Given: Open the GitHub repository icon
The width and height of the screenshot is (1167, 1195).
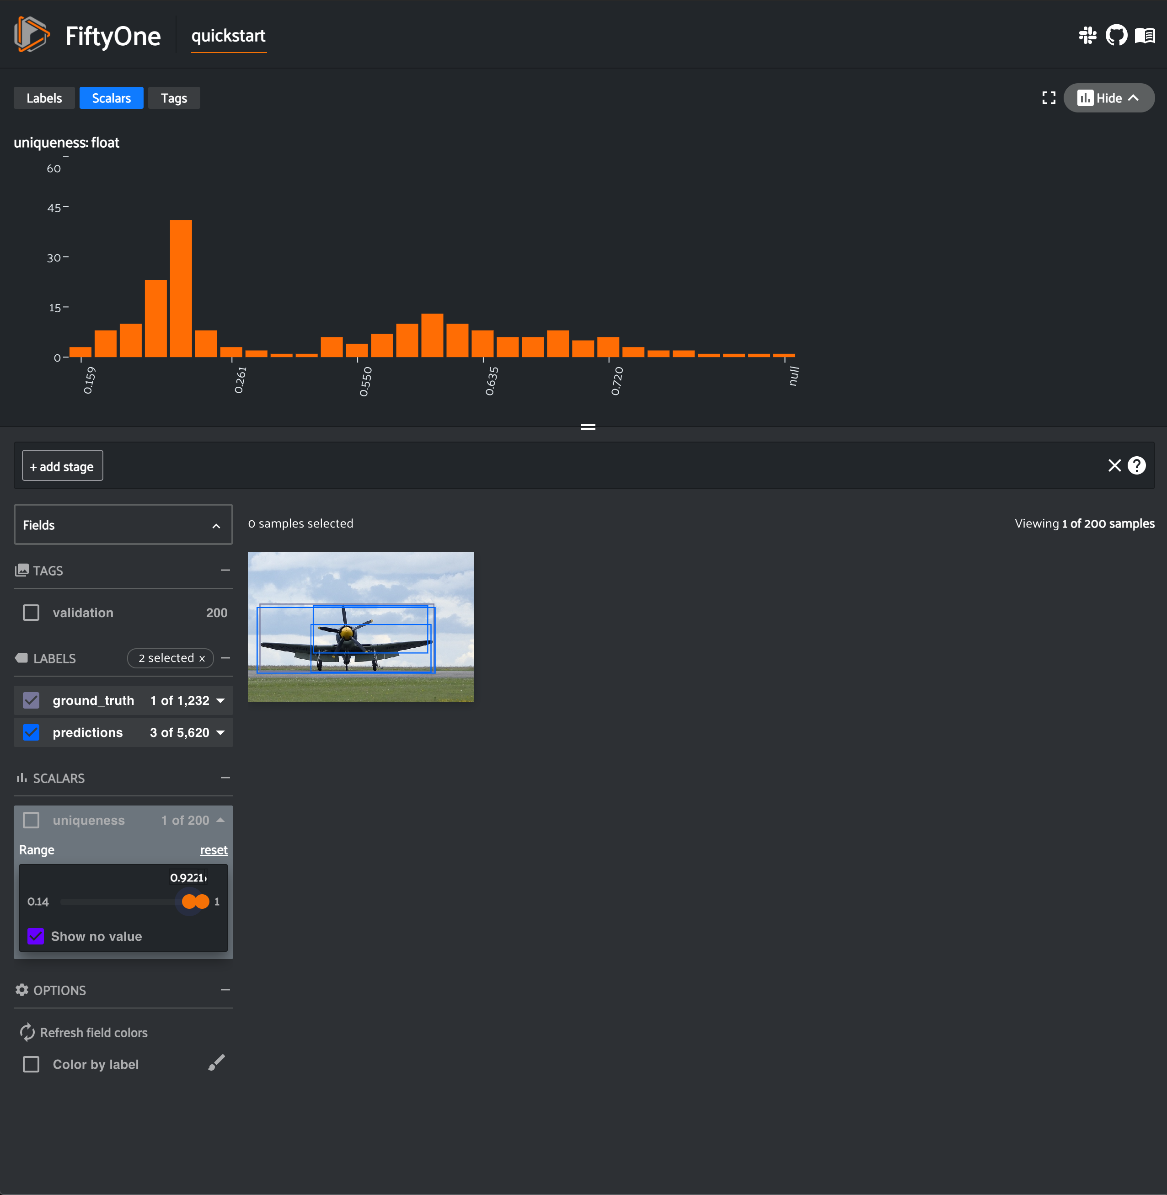Looking at the screenshot, I should [x=1117, y=36].
